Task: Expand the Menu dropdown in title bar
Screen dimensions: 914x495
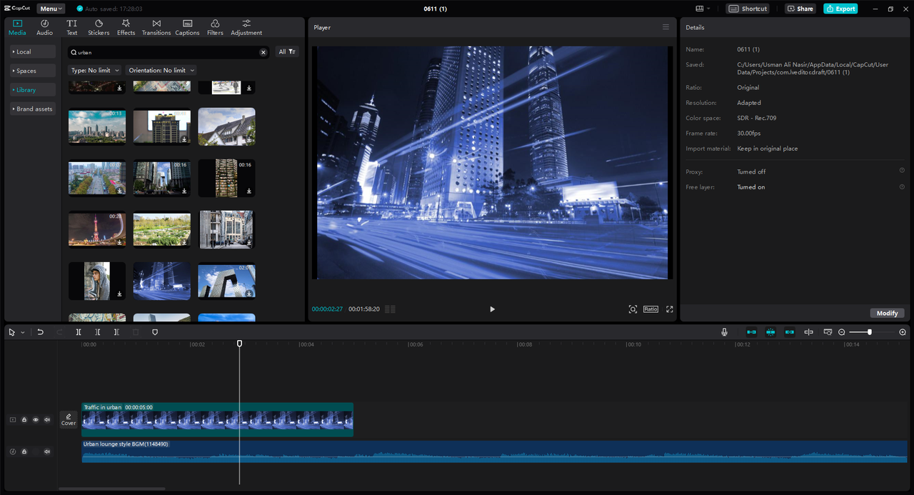Action: [x=51, y=9]
